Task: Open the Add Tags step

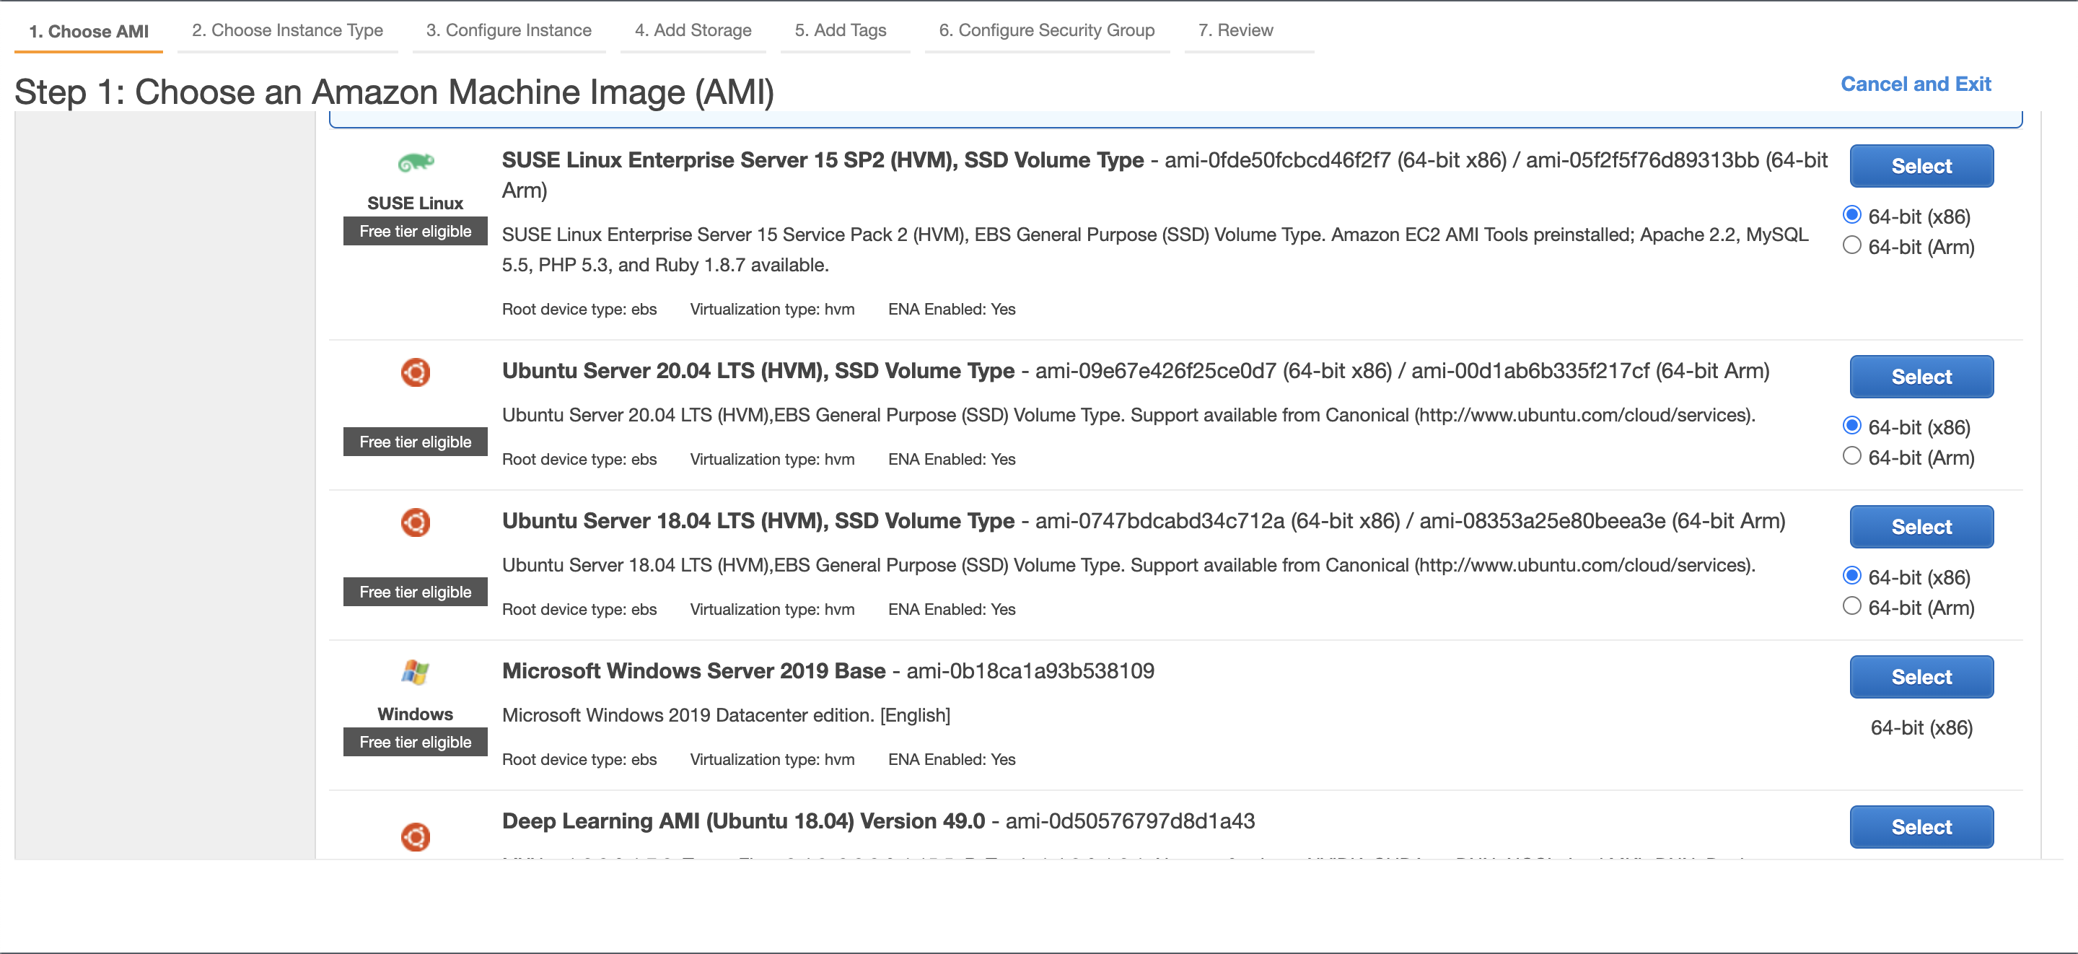Action: point(840,30)
